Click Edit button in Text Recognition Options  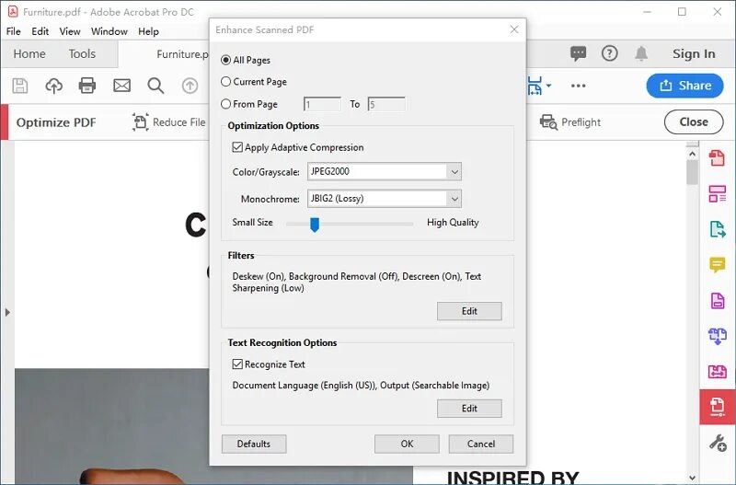469,409
